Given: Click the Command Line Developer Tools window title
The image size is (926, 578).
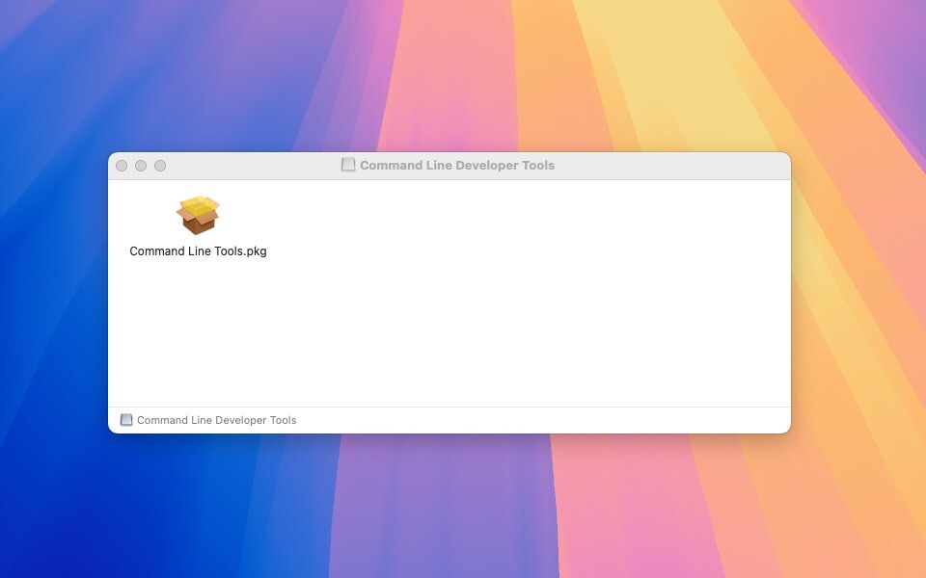Looking at the screenshot, I should click(457, 165).
